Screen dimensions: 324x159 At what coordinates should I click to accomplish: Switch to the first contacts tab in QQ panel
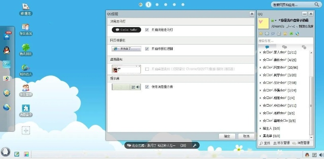click(267, 47)
